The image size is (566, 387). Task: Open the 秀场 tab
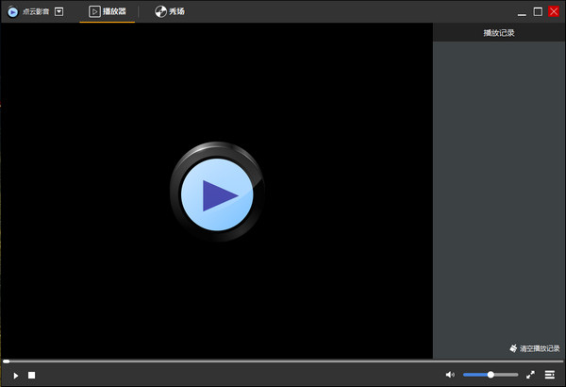pyautogui.click(x=170, y=11)
